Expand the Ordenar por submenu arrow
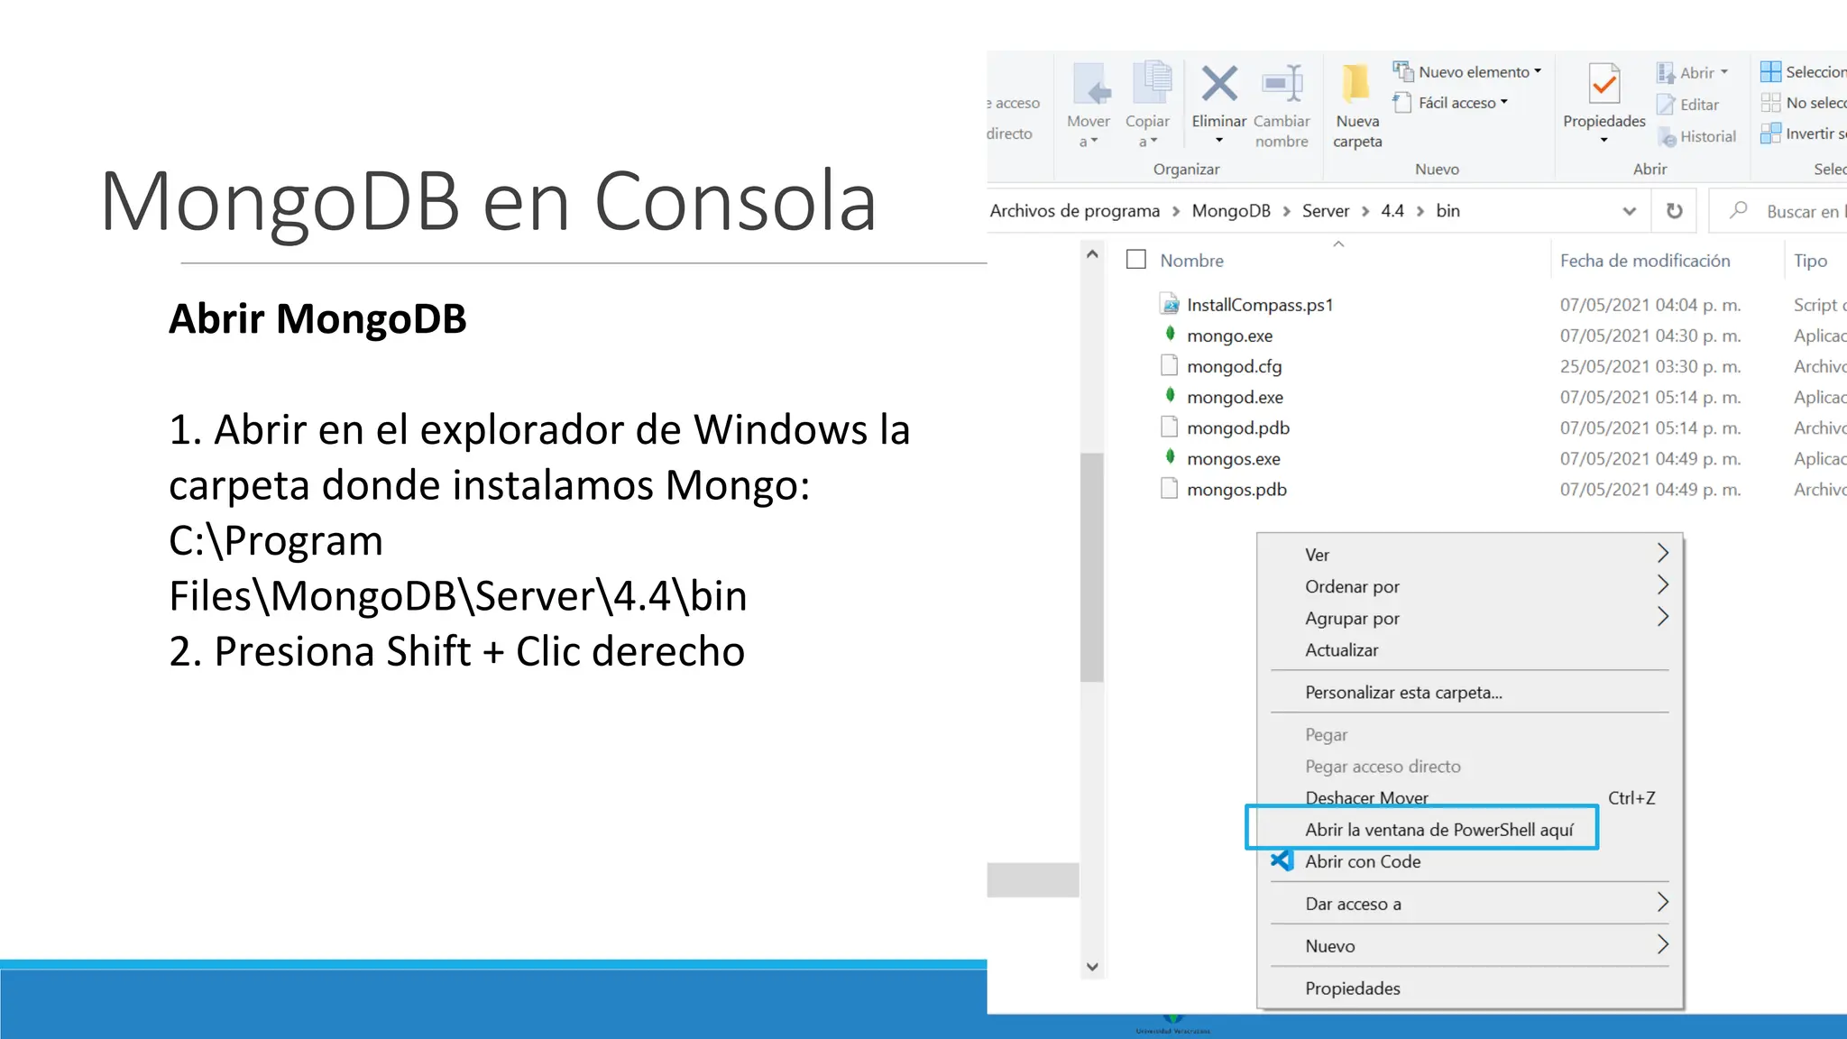Screen dimensions: 1847x1039 click(x=1663, y=584)
